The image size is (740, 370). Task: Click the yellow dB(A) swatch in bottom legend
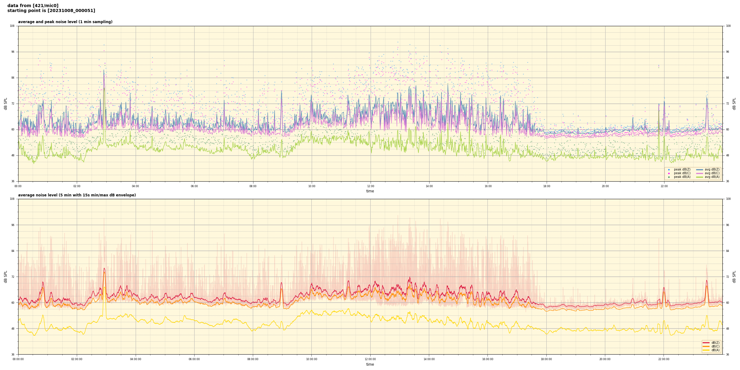(706, 350)
